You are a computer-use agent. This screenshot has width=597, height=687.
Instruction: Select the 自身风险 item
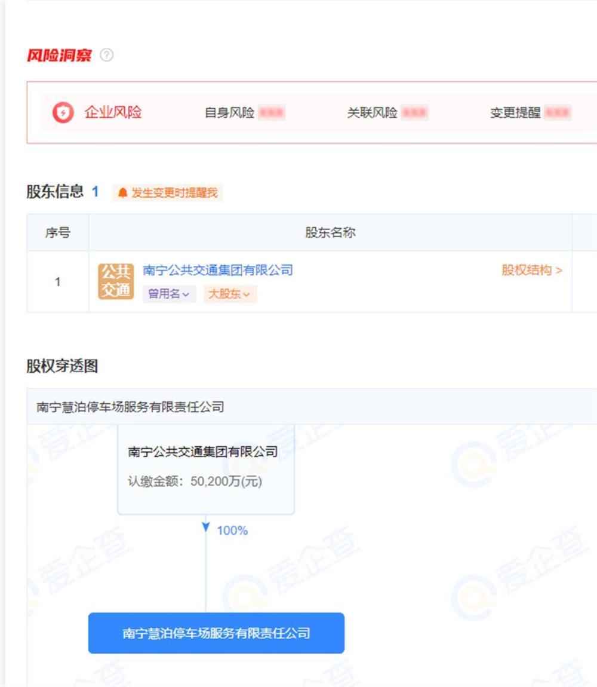[x=229, y=112]
